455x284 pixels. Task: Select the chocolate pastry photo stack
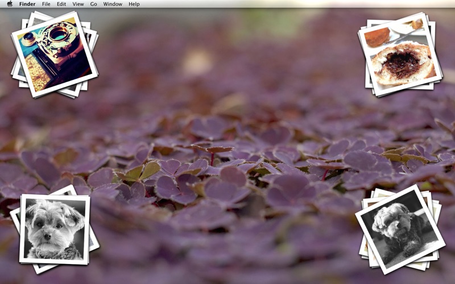[x=400, y=55]
